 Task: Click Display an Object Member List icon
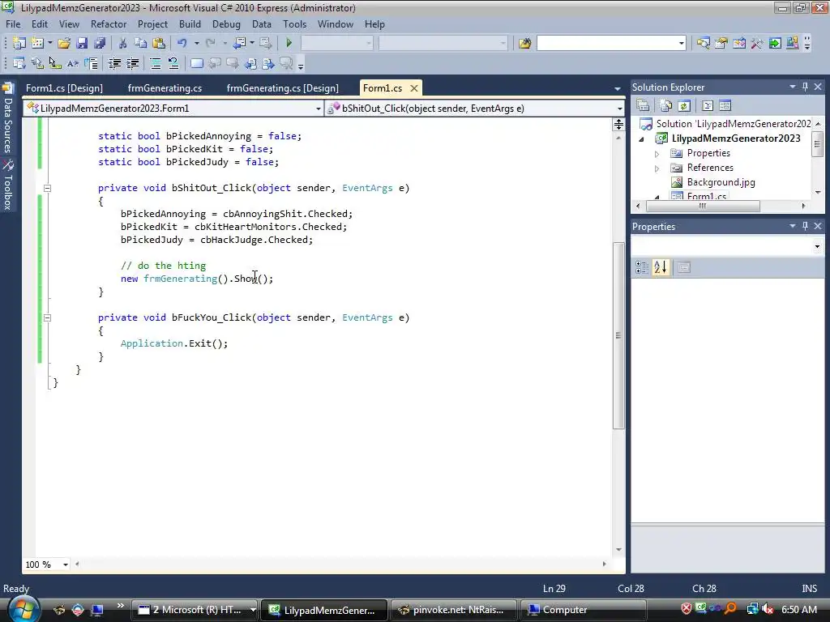19,63
